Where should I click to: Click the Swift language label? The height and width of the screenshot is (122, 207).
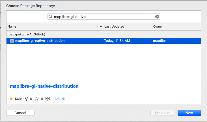coord(19,99)
